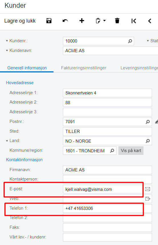Open Land lookup magnifier
This screenshot has width=158, height=245.
148,141
